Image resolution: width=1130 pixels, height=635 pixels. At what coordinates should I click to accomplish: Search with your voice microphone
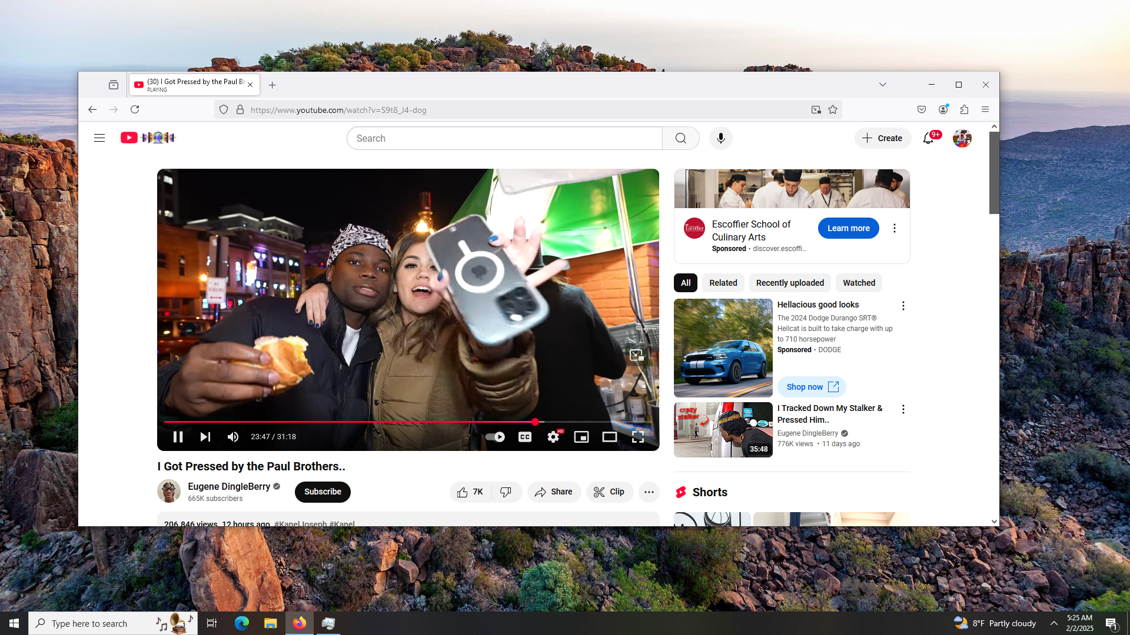(721, 139)
